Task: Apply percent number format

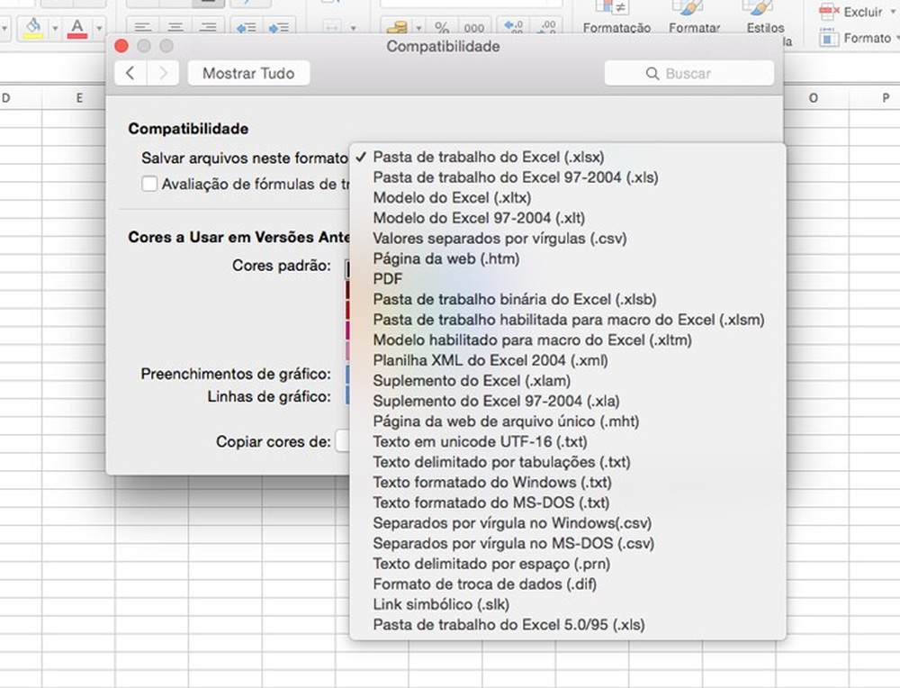Action: 442,25
